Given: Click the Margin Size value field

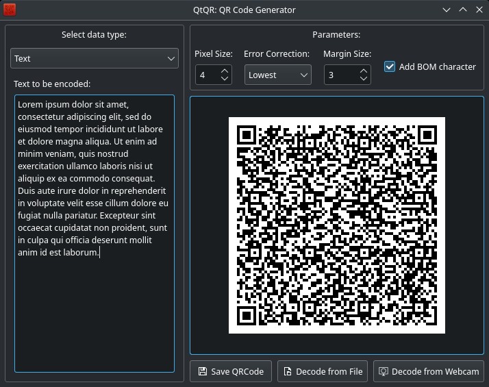Looking at the screenshot, I should pyautogui.click(x=340, y=75).
